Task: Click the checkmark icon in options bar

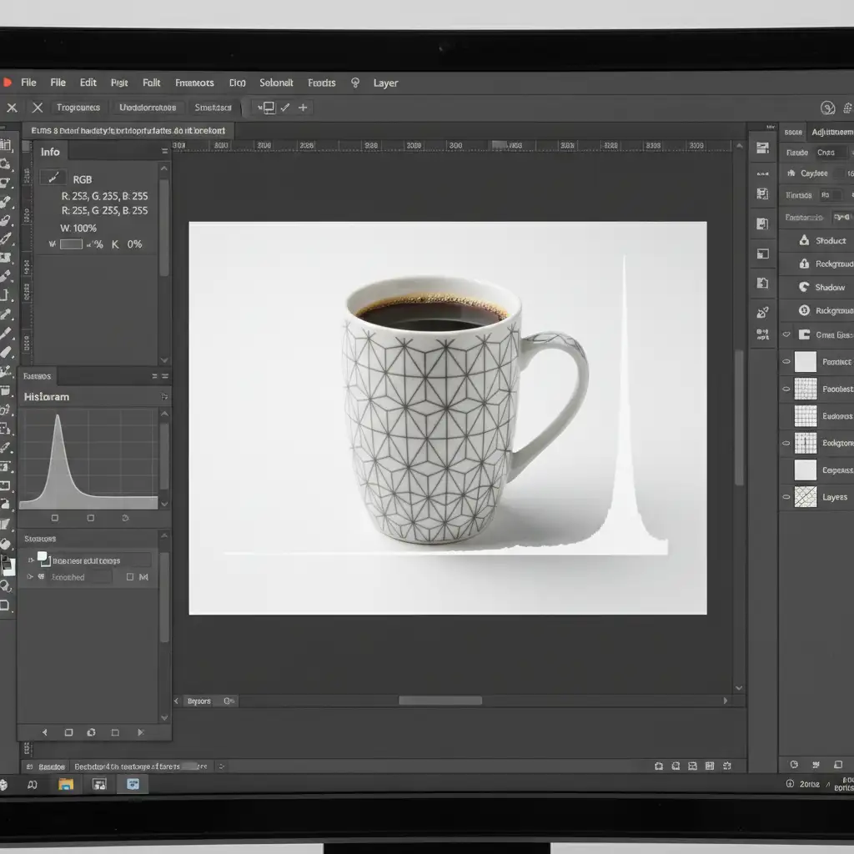Action: 285,107
